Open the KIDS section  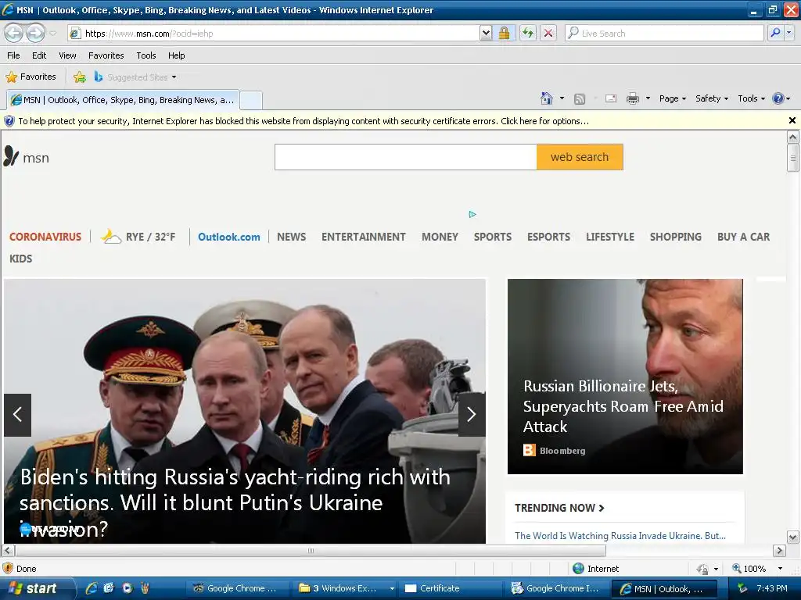click(x=21, y=259)
